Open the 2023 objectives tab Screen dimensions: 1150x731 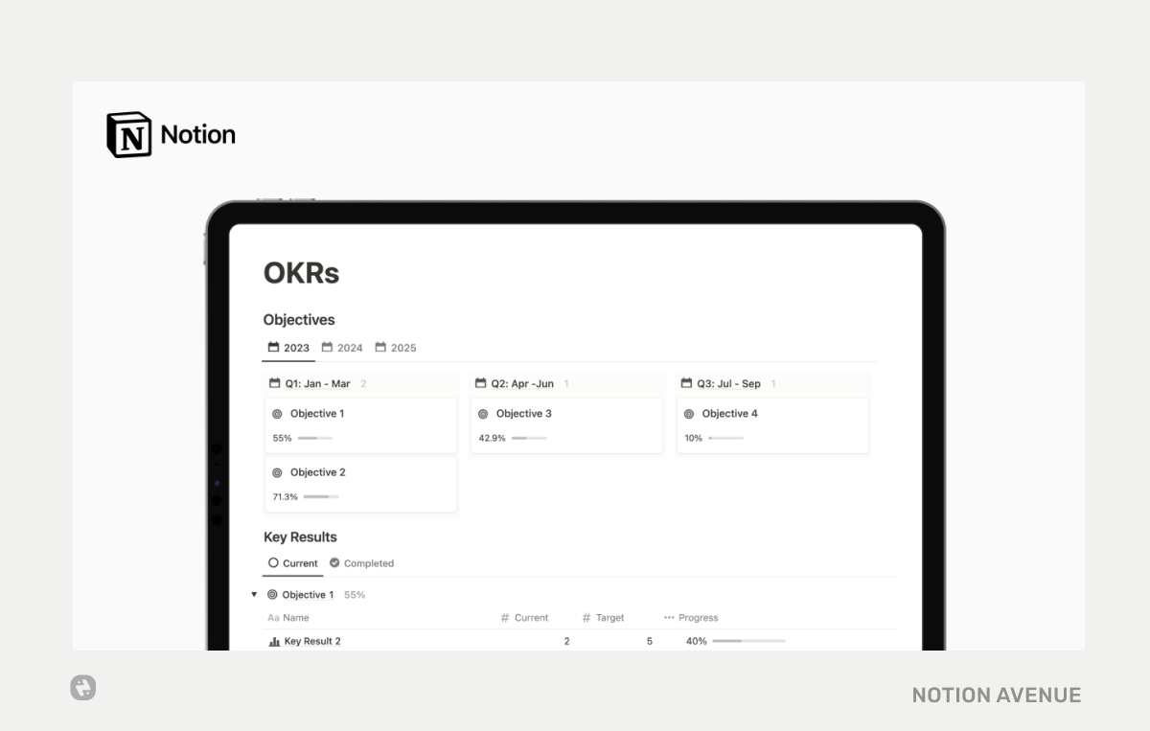[x=288, y=348]
